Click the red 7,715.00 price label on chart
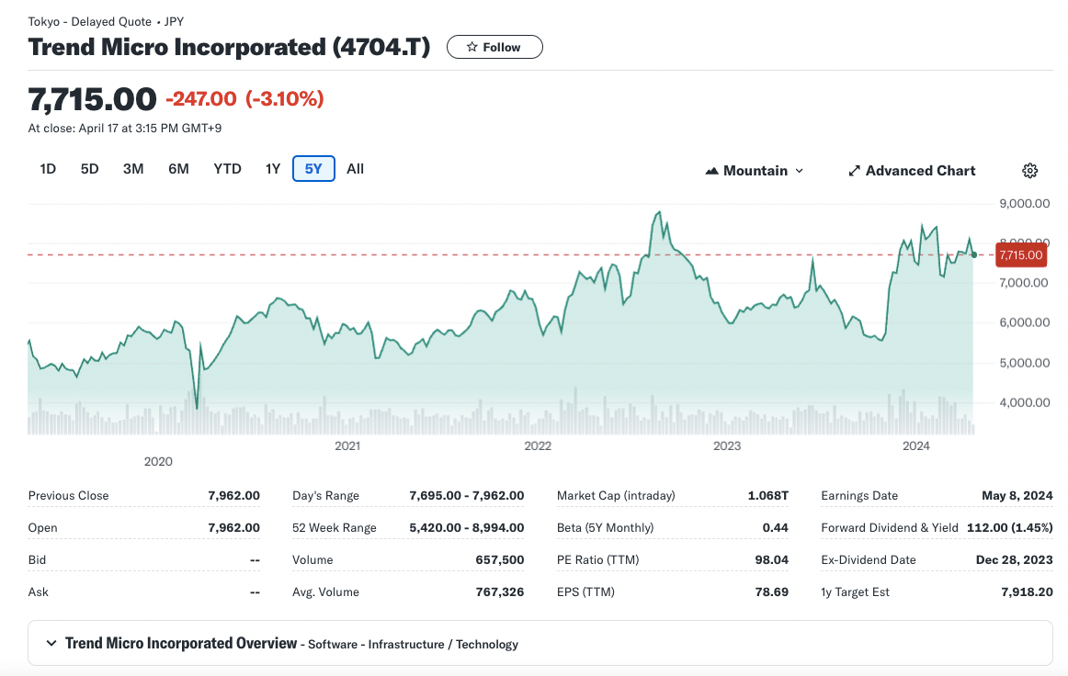 (x=1021, y=255)
